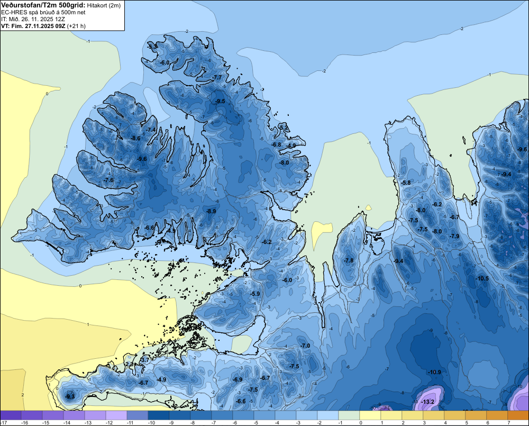This screenshot has height=426, width=529.
Task: Click the -10.9 temperature label
Action: click(434, 372)
